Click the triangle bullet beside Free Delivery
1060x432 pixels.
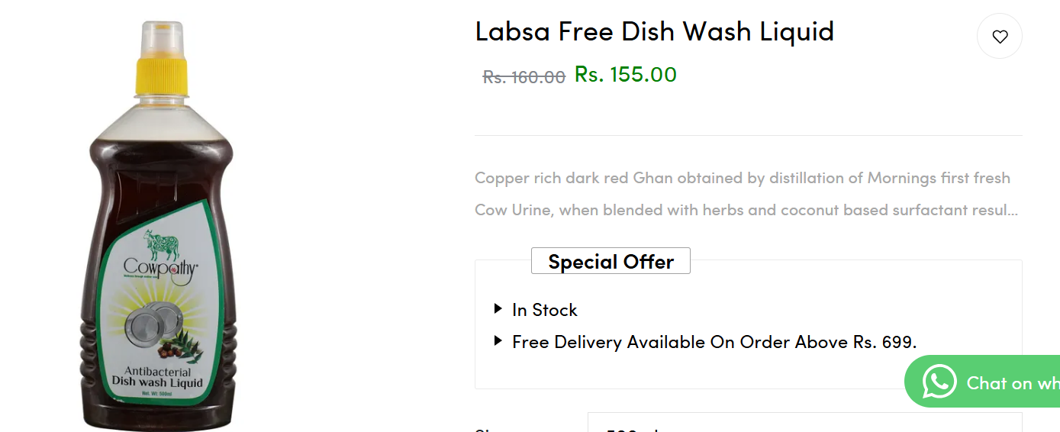coord(498,341)
